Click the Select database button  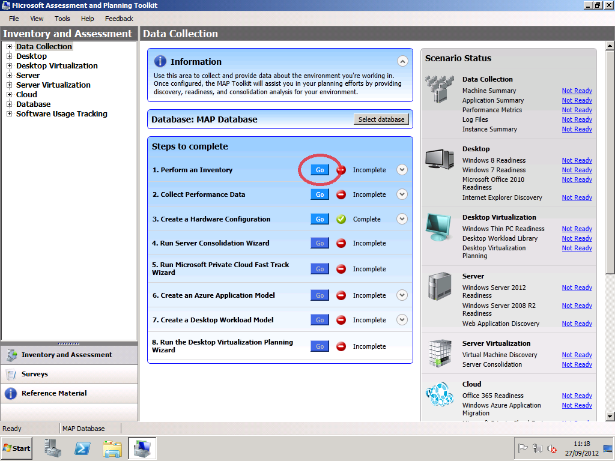click(381, 119)
